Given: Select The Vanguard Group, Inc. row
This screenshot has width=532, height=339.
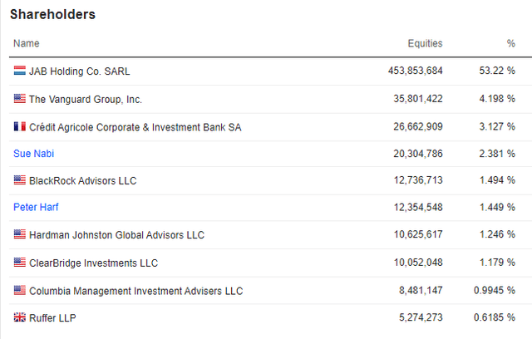Looking at the screenshot, I should point(86,99).
